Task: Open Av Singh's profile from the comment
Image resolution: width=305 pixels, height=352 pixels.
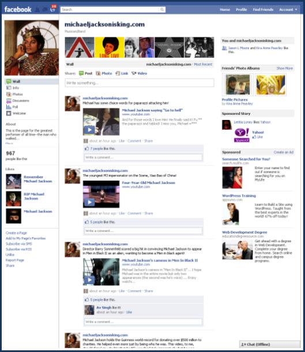Action: point(104,308)
